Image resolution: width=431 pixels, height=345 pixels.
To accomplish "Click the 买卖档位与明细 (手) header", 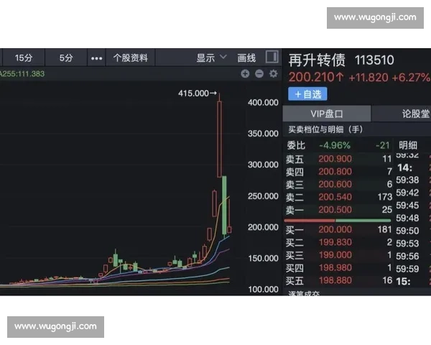I will point(325,129).
